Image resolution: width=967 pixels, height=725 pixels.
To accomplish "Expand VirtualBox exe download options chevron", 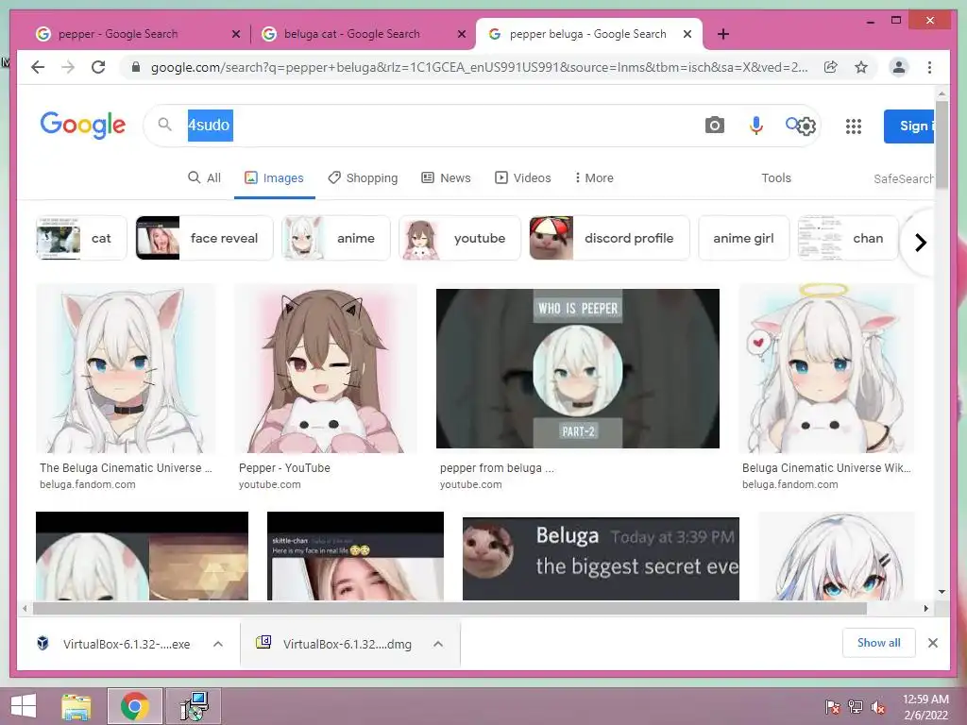I will (x=218, y=644).
